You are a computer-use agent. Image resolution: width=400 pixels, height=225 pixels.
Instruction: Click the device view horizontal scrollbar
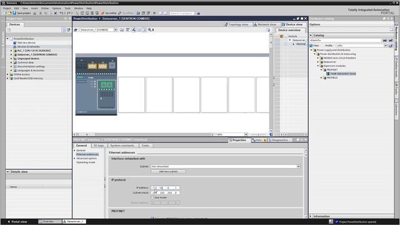(144, 134)
